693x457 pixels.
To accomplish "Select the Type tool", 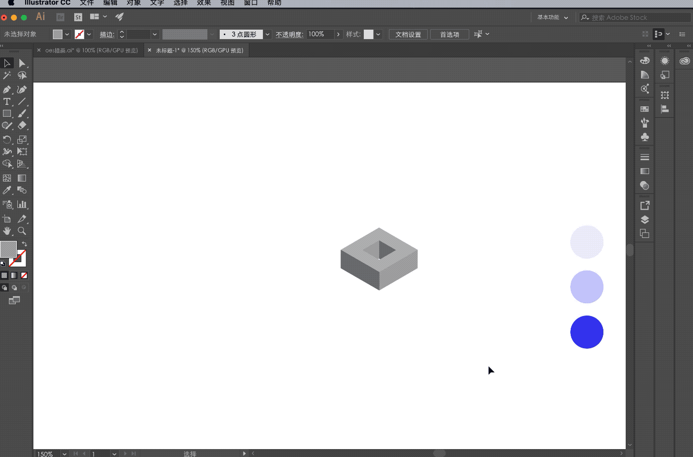I will pos(7,101).
